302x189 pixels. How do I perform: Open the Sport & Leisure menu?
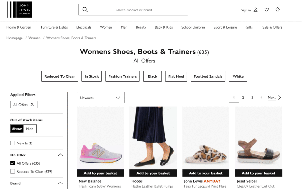point(225,27)
